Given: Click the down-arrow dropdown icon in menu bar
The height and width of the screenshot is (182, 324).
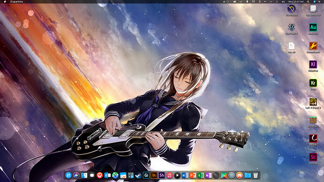Looking at the screenshot, I should [x=265, y=2].
